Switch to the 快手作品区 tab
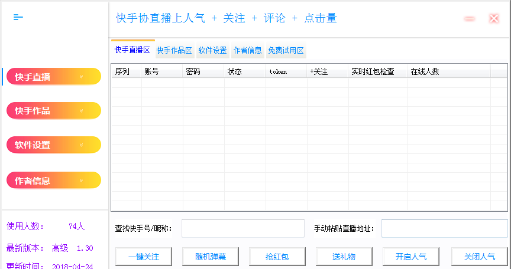 pyautogui.click(x=174, y=51)
